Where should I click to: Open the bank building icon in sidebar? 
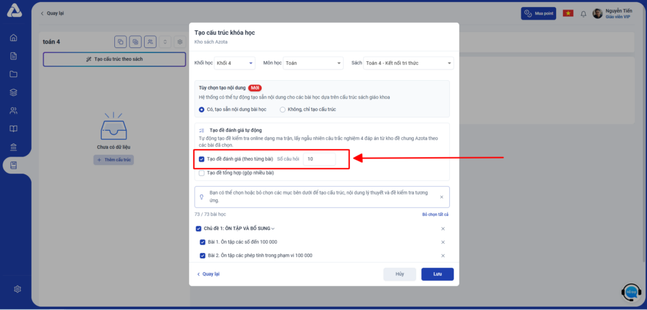tap(14, 147)
